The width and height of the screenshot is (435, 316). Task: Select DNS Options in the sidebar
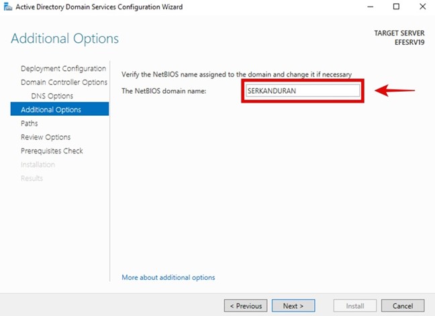[52, 96]
